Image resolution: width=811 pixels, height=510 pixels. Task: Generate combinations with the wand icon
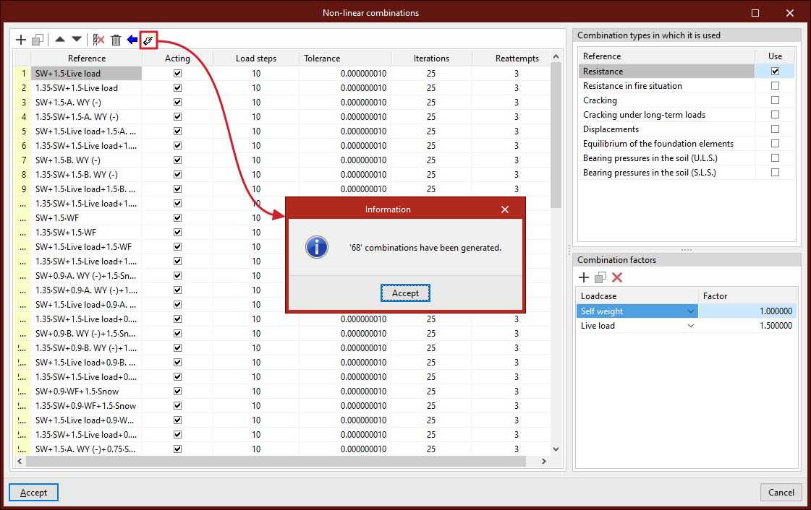pos(148,40)
